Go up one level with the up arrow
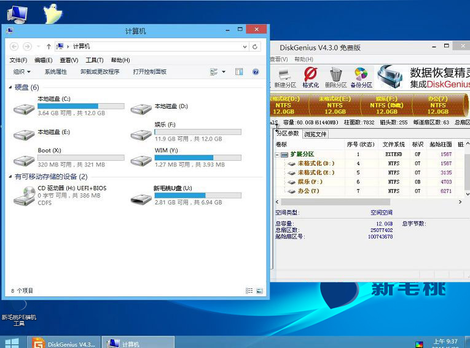The image size is (470, 348). tap(49, 47)
